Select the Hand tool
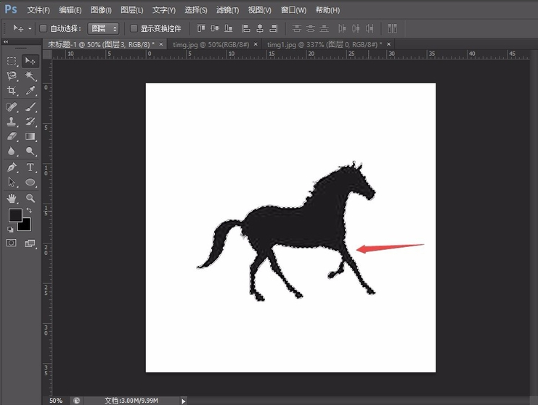Viewport: 538px width, 405px height. tap(12, 198)
